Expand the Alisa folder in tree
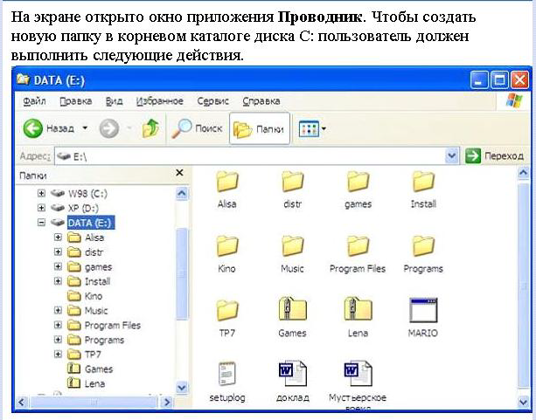 58,237
